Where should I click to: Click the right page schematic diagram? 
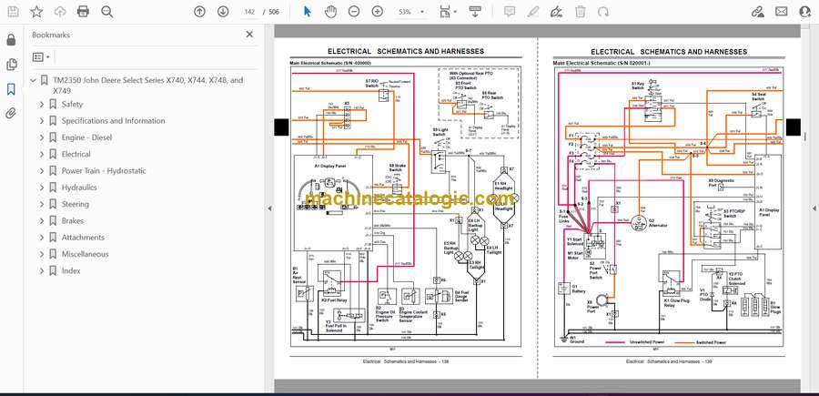click(669, 206)
